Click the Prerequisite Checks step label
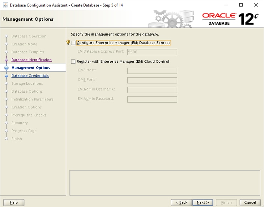264x207 pixels. (x=29, y=115)
